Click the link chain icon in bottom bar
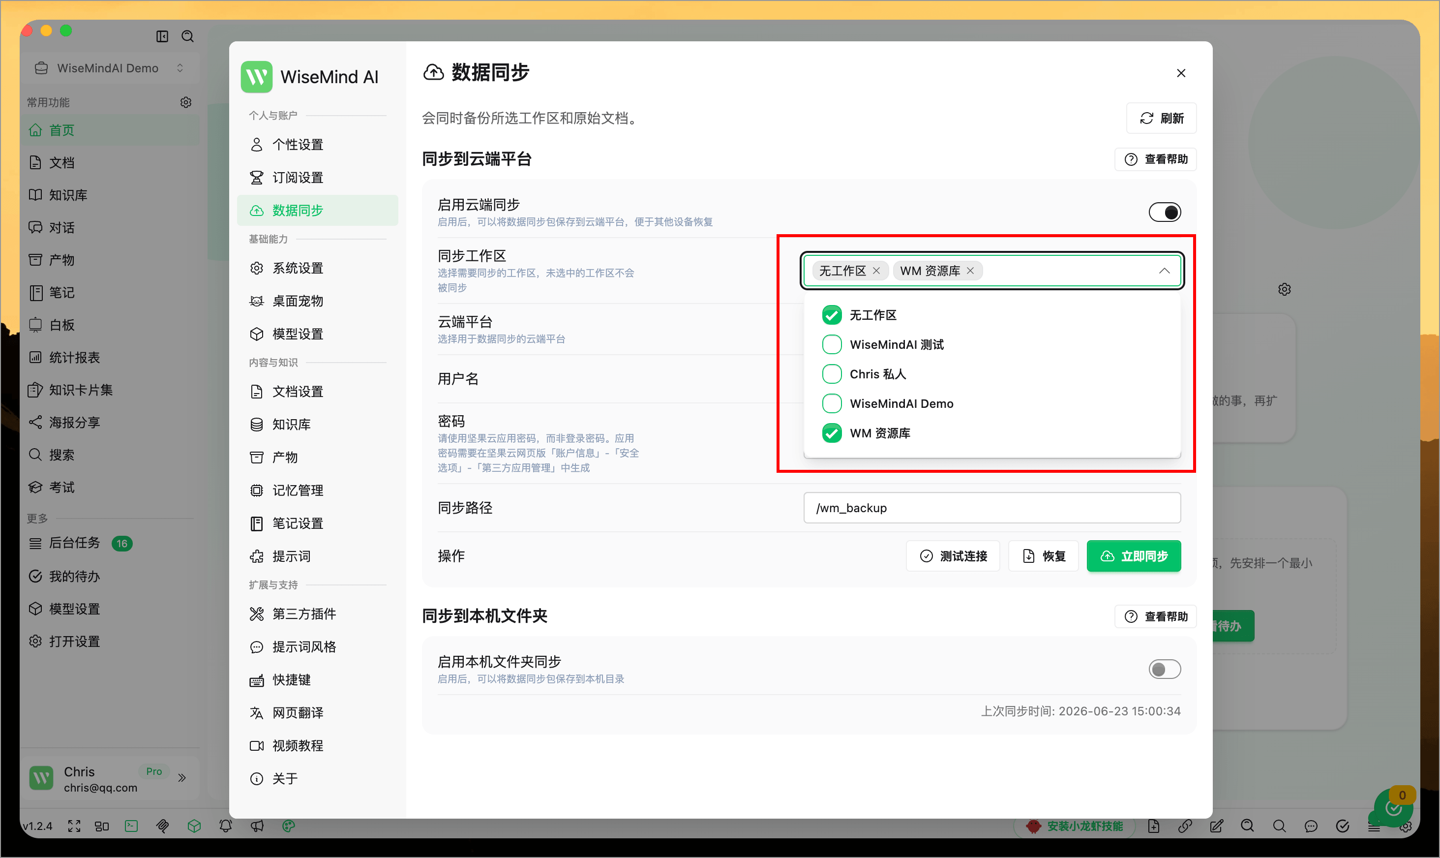This screenshot has height=858, width=1440. click(x=1185, y=826)
